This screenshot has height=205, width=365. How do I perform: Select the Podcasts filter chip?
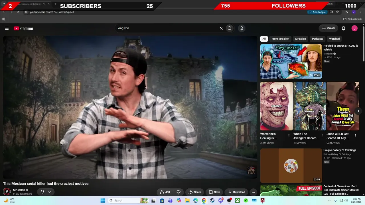[317, 39]
